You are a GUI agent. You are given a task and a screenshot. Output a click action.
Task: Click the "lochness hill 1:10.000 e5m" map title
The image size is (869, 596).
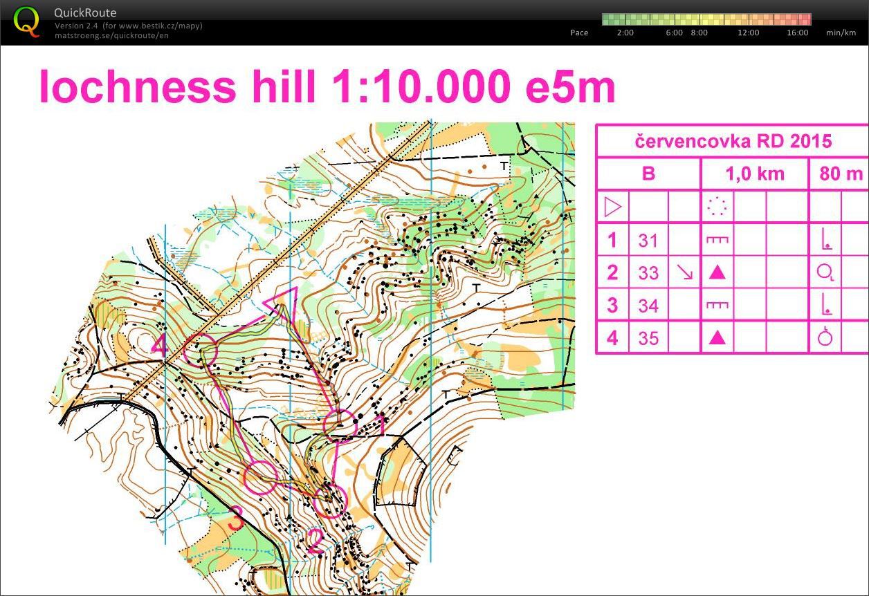[x=327, y=87]
